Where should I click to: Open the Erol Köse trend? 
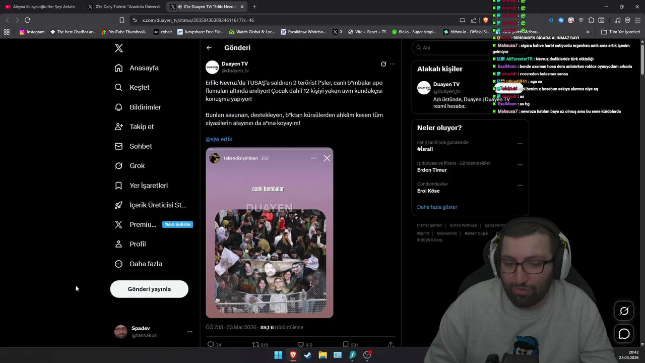(x=428, y=191)
